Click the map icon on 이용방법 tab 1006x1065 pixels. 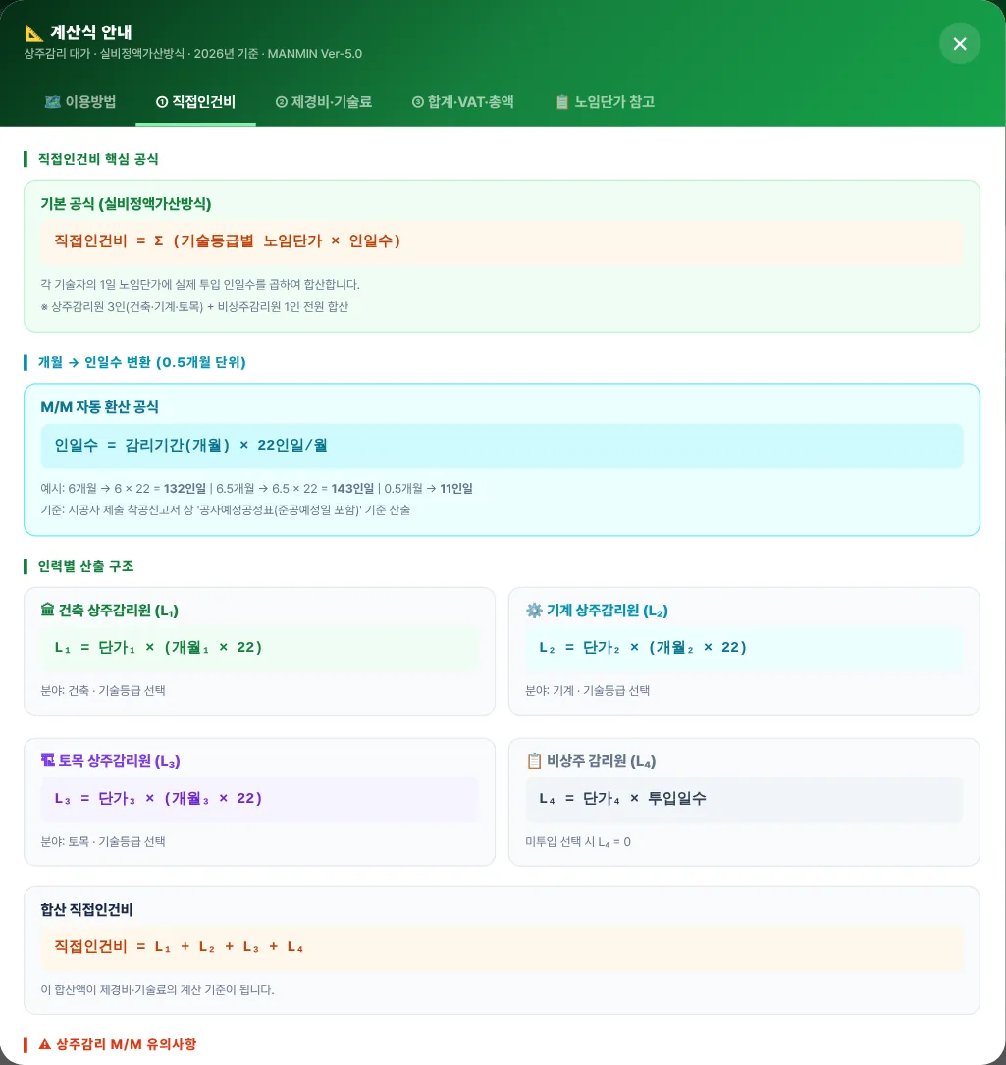tap(52, 102)
